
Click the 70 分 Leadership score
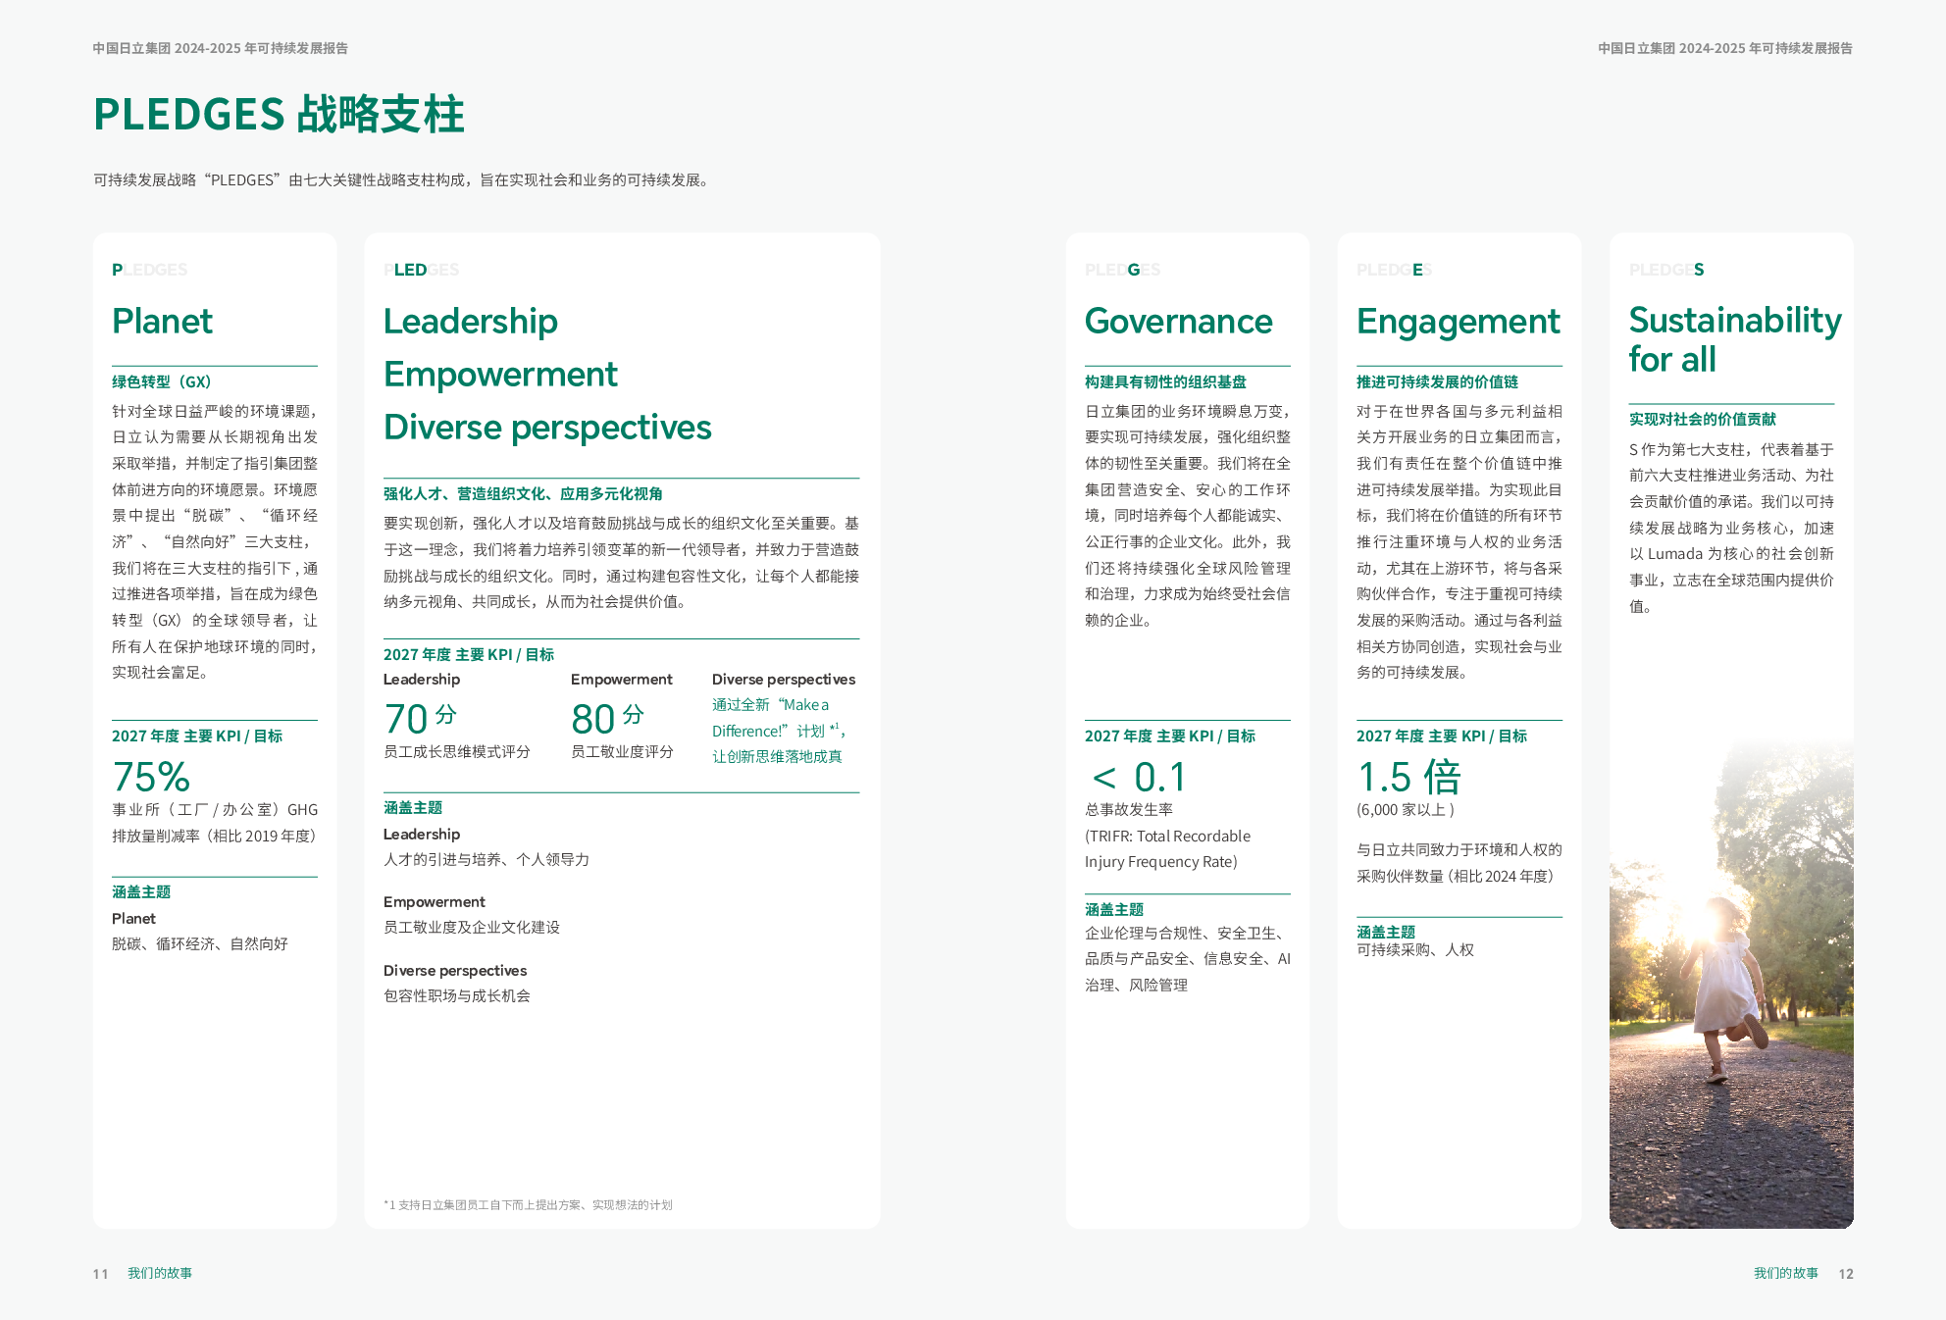click(420, 719)
